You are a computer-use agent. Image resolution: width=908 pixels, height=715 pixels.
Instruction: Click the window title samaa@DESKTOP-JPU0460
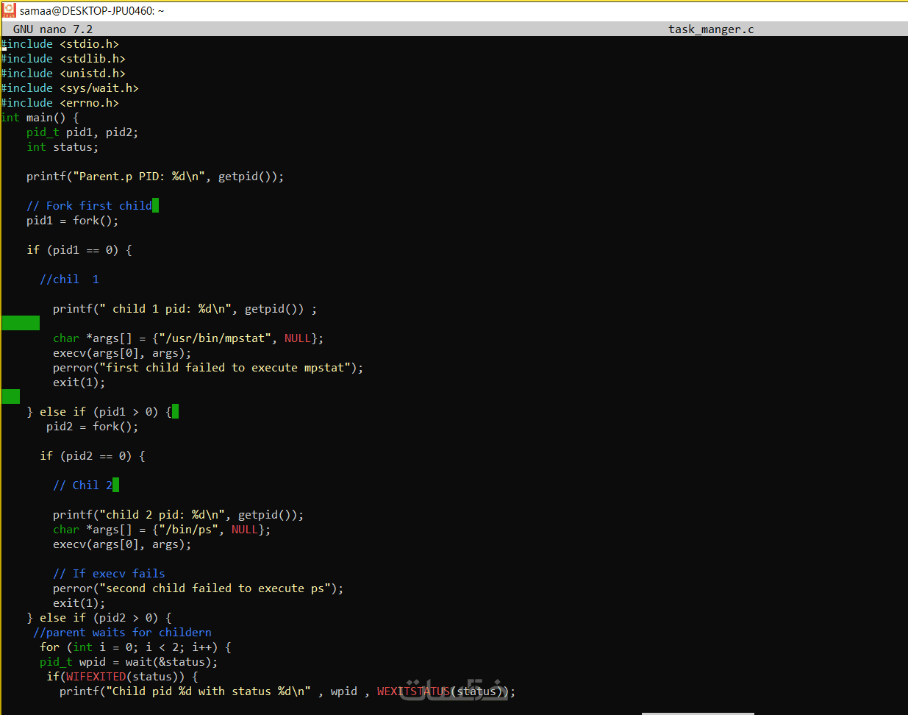click(x=92, y=11)
